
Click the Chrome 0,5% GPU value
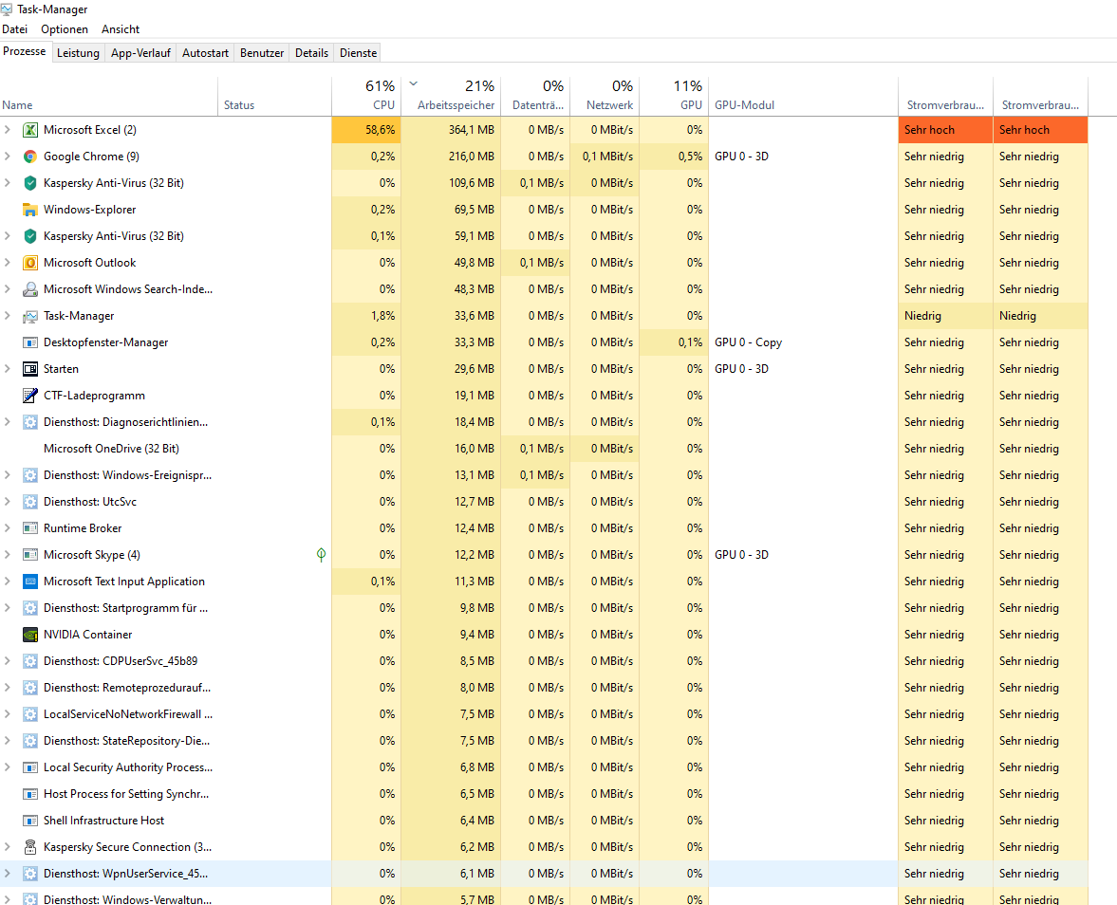(x=690, y=156)
